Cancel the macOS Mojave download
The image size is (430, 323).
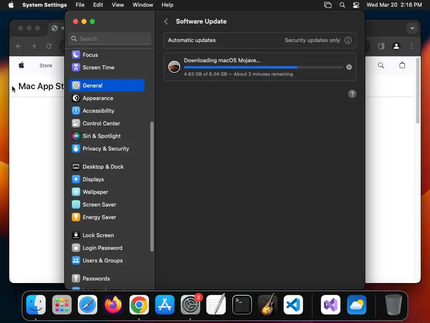coord(349,67)
